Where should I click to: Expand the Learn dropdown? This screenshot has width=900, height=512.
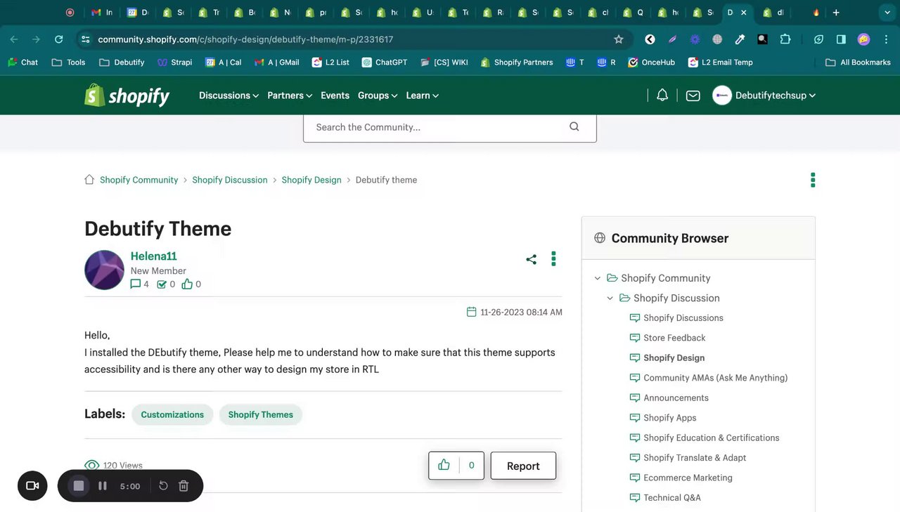click(x=423, y=96)
